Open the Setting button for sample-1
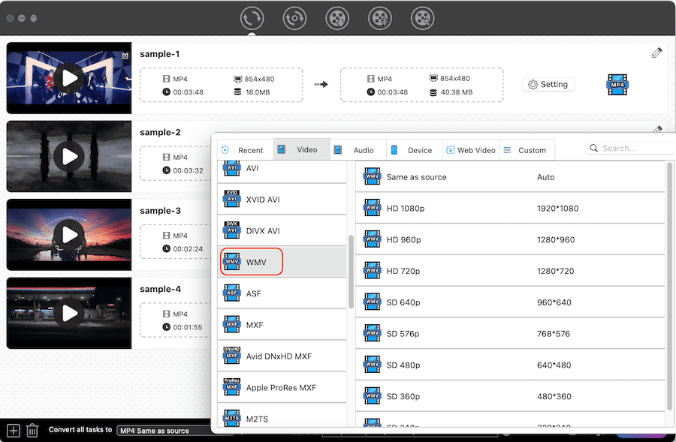 click(548, 85)
